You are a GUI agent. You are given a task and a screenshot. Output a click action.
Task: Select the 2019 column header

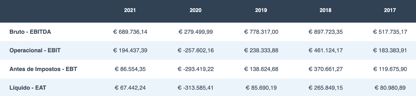261,10
